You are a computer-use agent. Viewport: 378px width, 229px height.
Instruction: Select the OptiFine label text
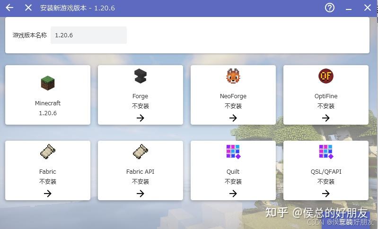tap(325, 96)
